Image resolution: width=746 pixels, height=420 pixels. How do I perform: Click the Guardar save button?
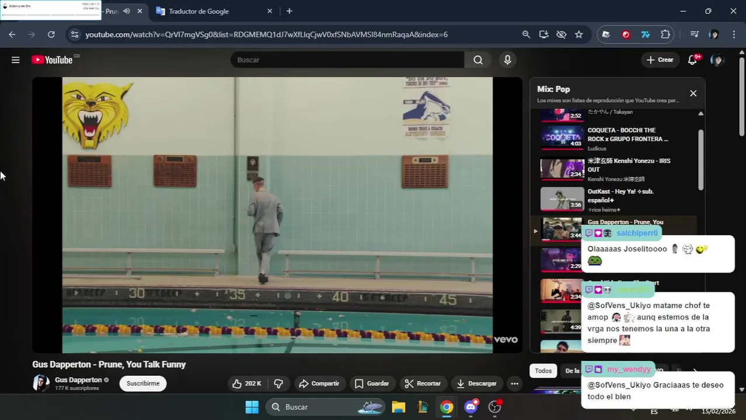click(x=372, y=383)
